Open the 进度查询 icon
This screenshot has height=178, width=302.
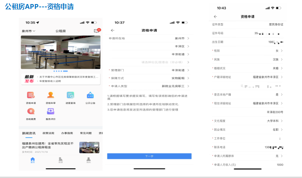click(70, 96)
